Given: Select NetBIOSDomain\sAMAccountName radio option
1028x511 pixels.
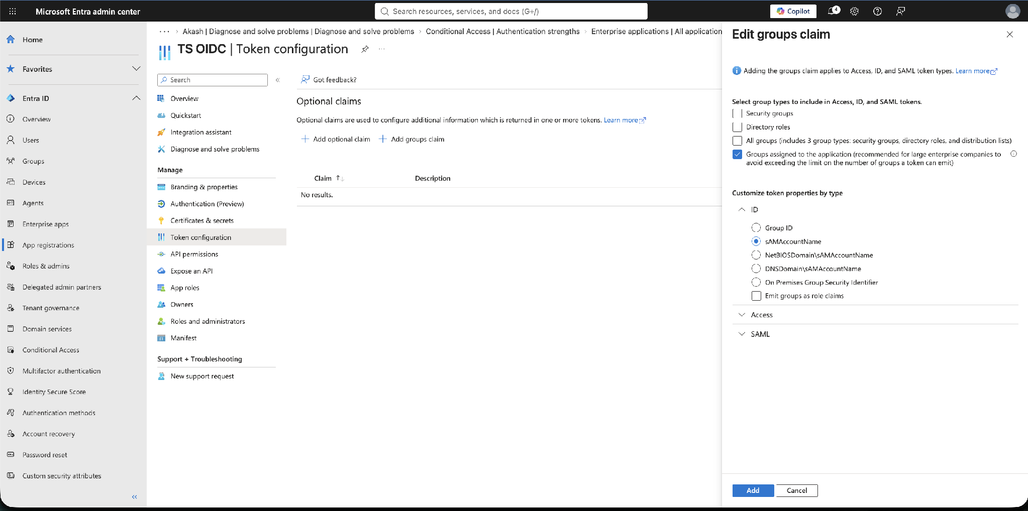Looking at the screenshot, I should click(x=756, y=255).
